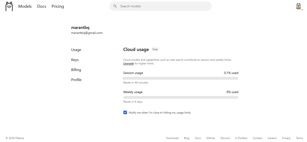Open the GitHub footer link
The width and height of the screenshot is (307, 142).
[x=210, y=138]
